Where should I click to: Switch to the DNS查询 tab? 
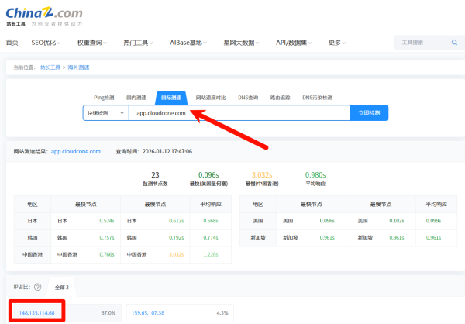point(248,98)
